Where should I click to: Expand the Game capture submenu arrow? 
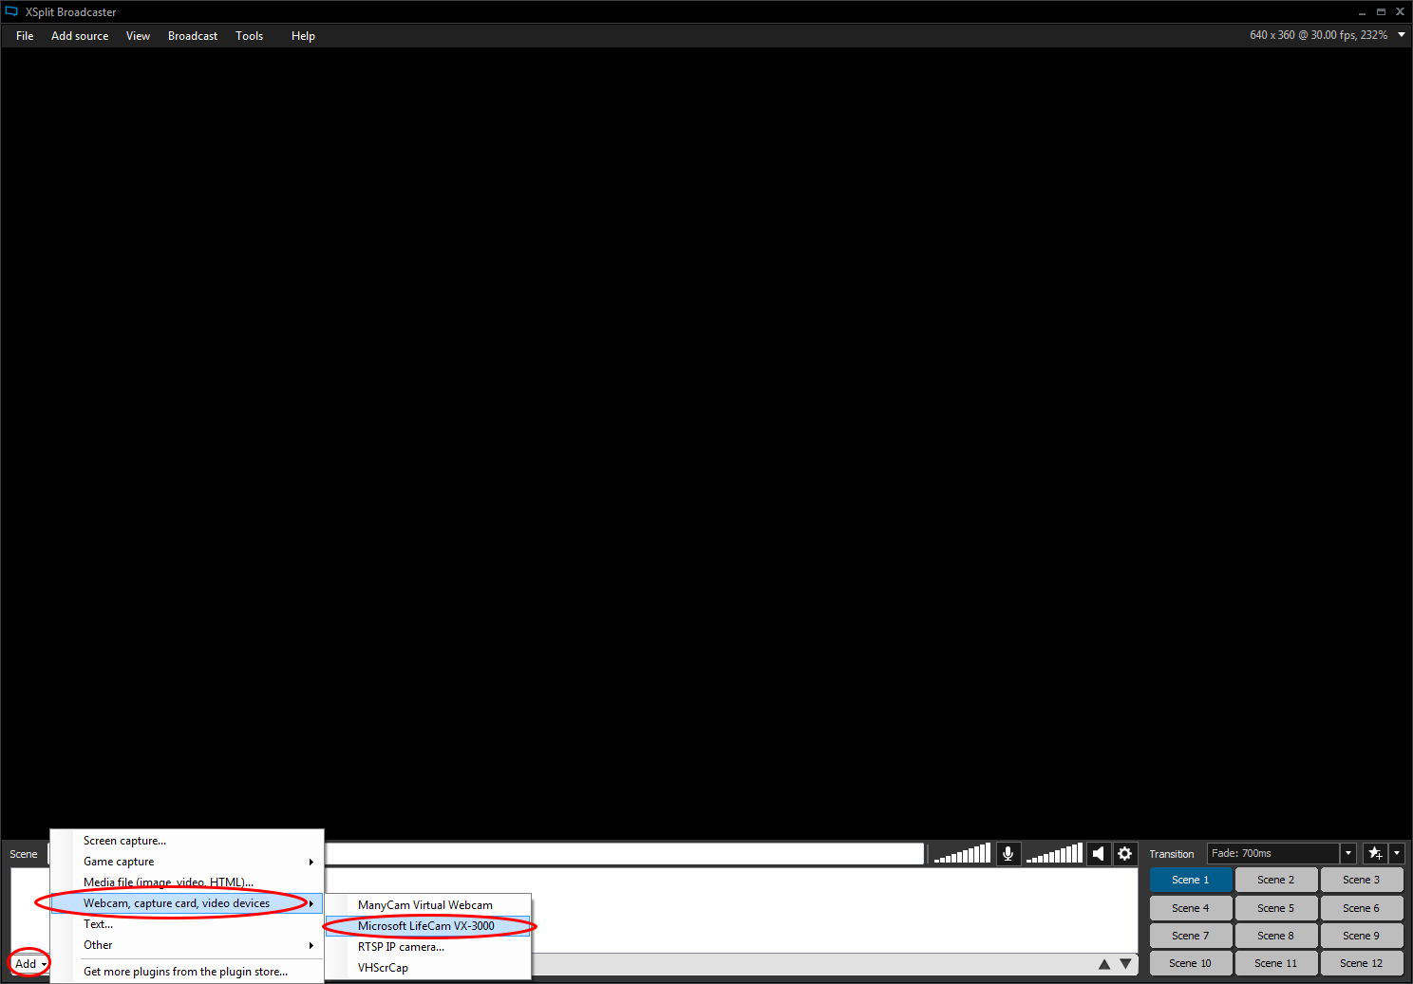pos(311,862)
